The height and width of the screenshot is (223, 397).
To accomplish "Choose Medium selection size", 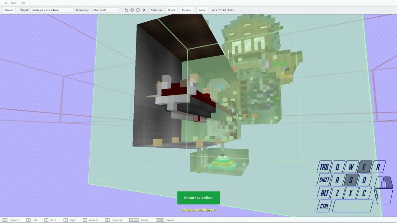I will pos(187,10).
